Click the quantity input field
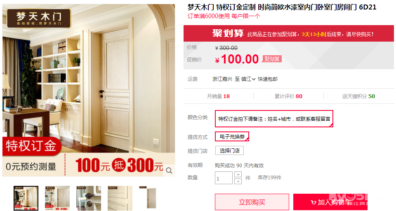 click(224, 178)
